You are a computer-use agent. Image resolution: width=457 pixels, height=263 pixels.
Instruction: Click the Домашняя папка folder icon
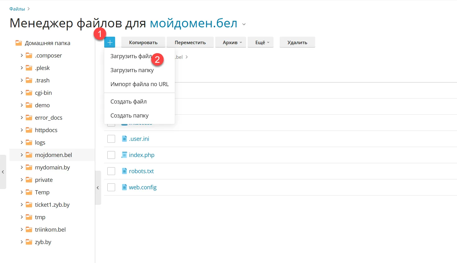(x=19, y=43)
